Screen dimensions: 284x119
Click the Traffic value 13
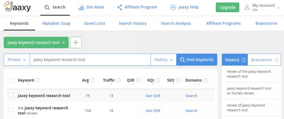tap(111, 96)
